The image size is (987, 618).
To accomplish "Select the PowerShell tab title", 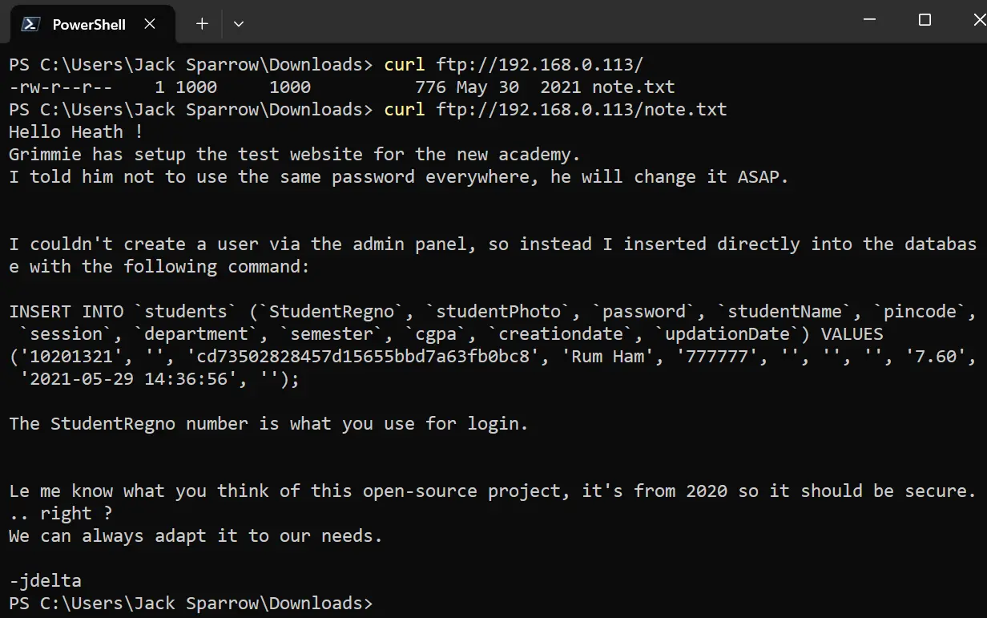I will [89, 24].
